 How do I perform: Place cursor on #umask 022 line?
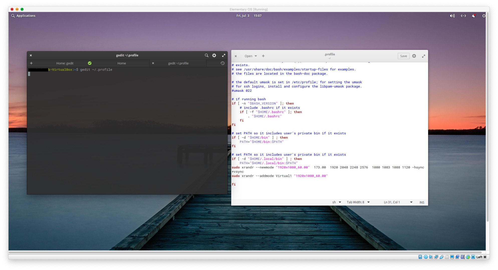(241, 91)
